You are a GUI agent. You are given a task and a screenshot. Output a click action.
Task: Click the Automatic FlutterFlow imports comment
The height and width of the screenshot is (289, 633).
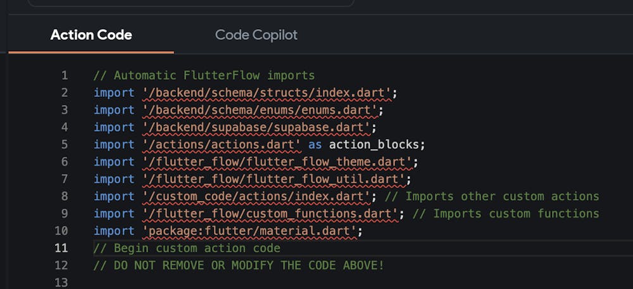(x=204, y=75)
